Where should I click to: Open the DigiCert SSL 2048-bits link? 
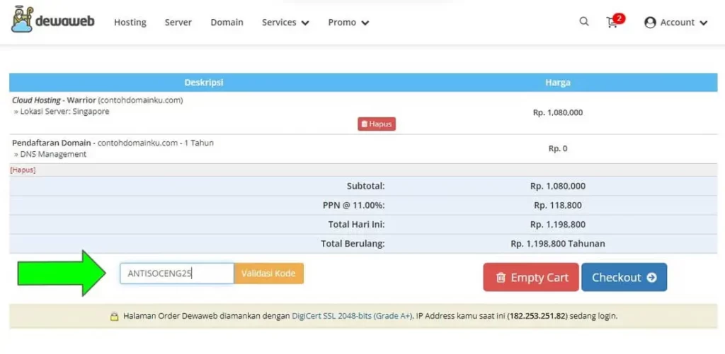tap(352, 317)
